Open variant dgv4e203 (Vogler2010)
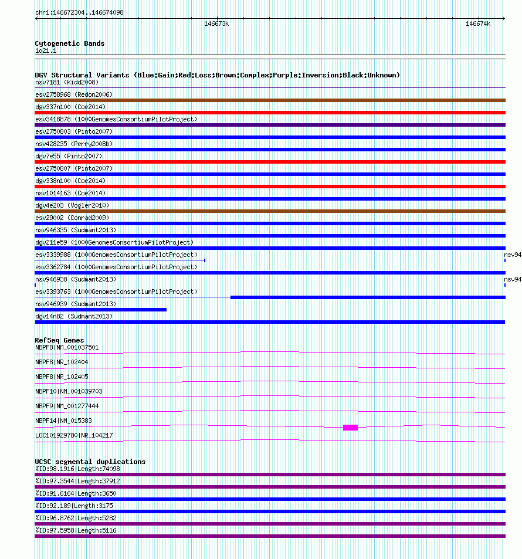 point(72,205)
